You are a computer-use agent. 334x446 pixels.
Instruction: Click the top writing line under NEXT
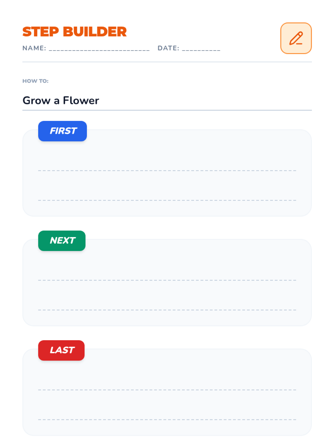coord(167,280)
